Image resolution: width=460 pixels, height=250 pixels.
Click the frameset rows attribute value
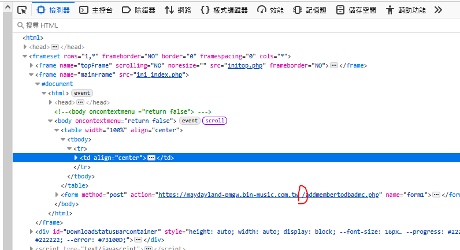(90, 56)
